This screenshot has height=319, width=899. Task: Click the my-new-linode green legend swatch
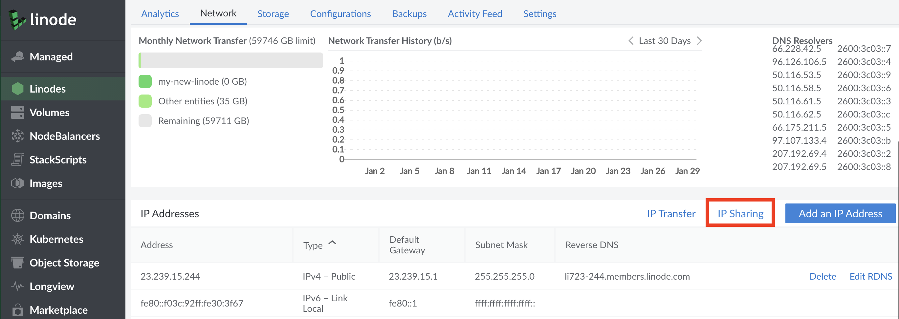click(x=145, y=81)
